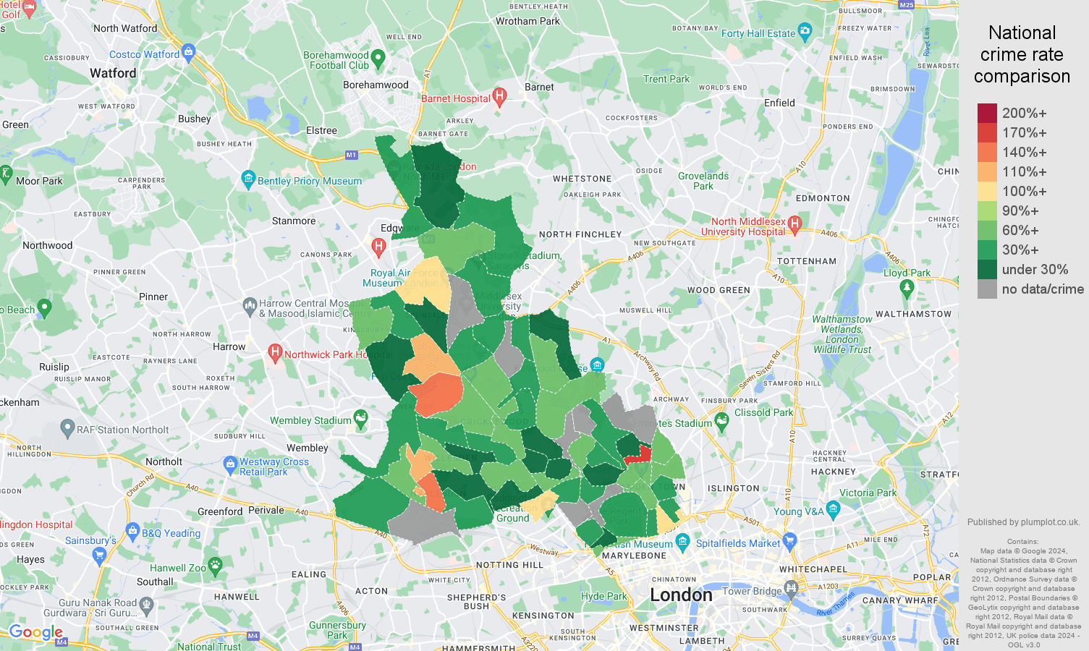Click the Watford town label
The width and height of the screenshot is (1089, 651).
coord(113,73)
